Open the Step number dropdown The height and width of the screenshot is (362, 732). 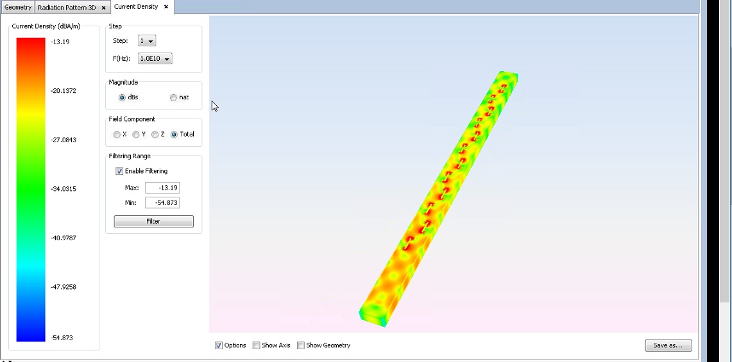tap(148, 41)
